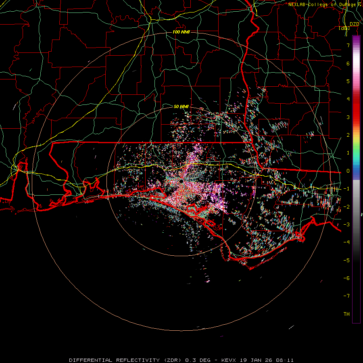Click the 3 value on the color scale
The image size is (363, 363).
coord(348,117)
